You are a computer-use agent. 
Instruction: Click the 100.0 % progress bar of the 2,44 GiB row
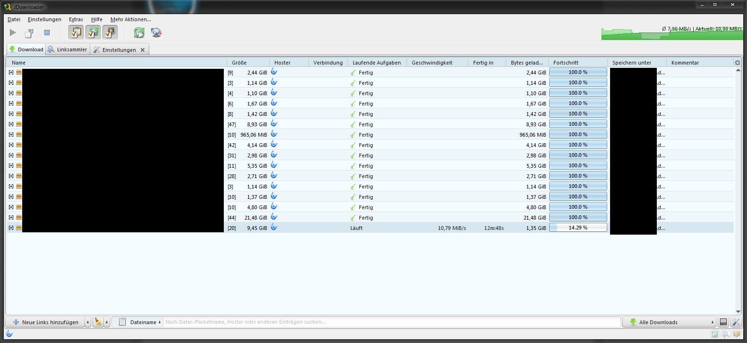tap(578, 72)
